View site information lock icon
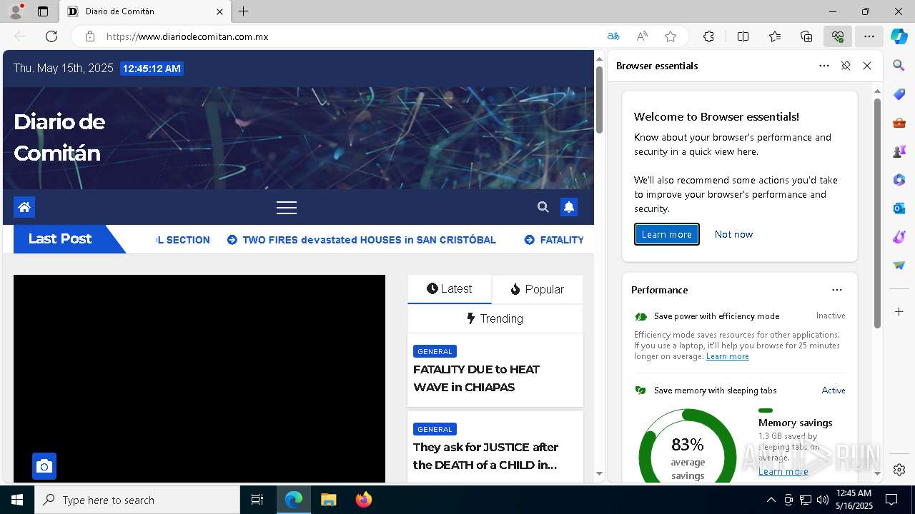Viewport: 915px width, 514px height. (90, 36)
